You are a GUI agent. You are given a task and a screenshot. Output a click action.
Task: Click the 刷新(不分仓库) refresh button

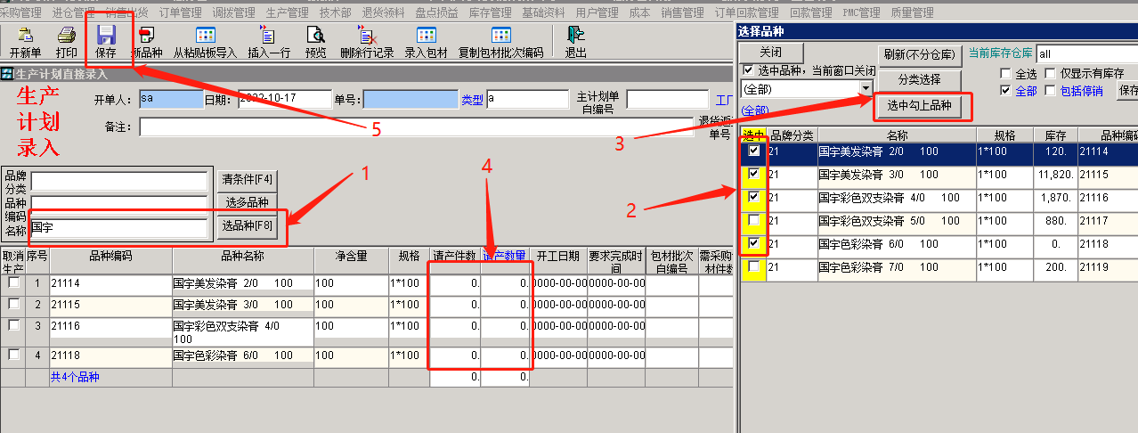pyautogui.click(x=920, y=54)
